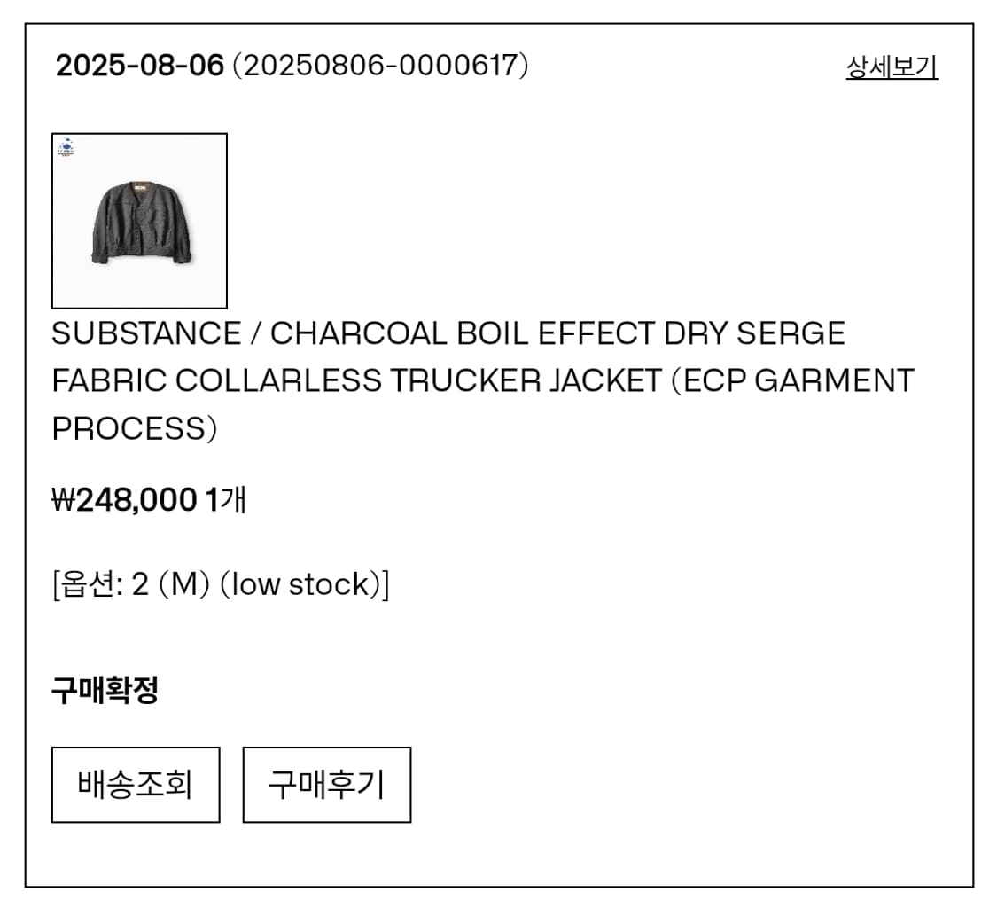Image resolution: width=997 pixels, height=908 pixels.
Task: Click the charcoal jacket product thumbnail
Action: coord(139,223)
